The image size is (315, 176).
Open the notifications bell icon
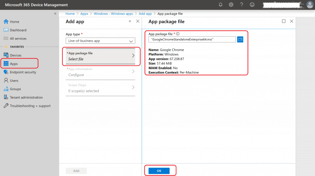click(220, 5)
